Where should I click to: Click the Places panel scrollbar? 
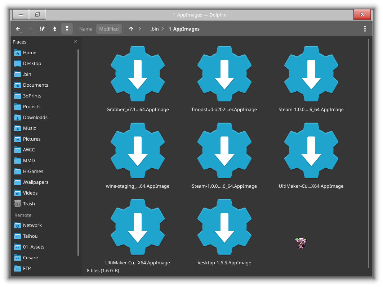point(78,152)
